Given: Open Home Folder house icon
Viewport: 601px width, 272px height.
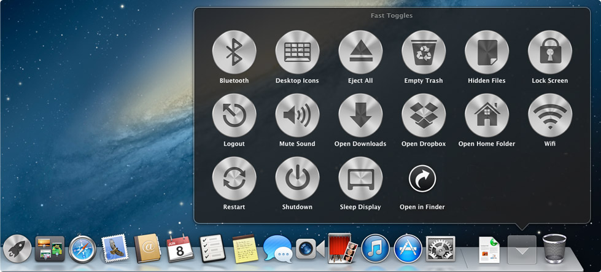Looking at the screenshot, I should pos(487,115).
